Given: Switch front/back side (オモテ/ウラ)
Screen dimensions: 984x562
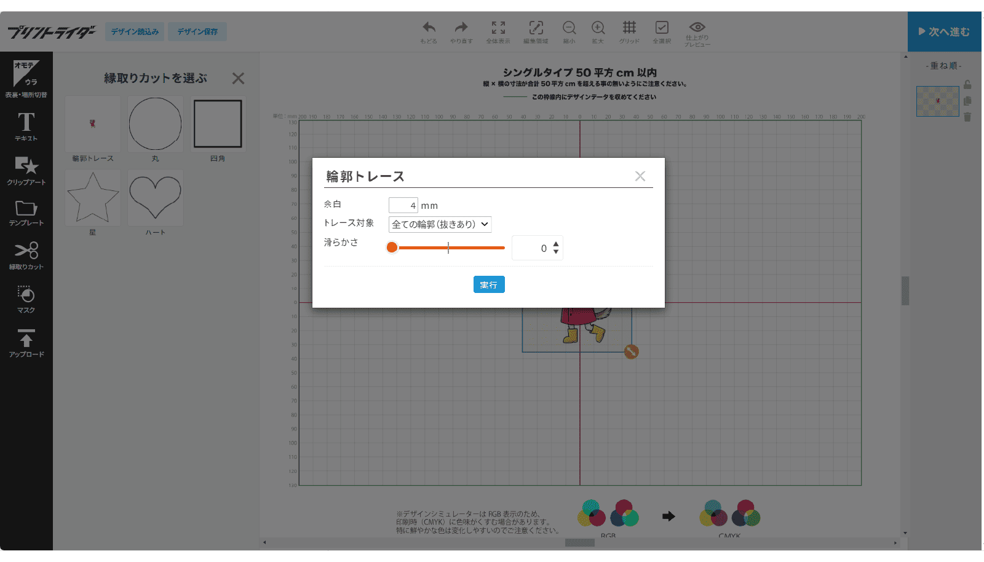Looking at the screenshot, I should [26, 79].
